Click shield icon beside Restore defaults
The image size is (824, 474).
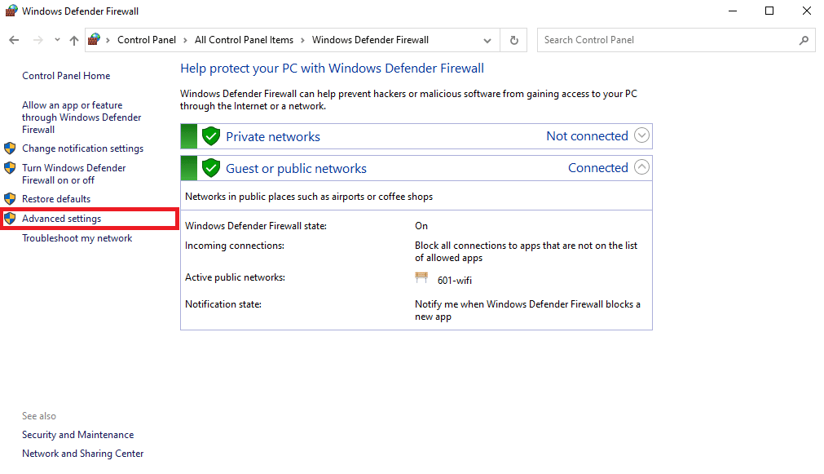coord(10,199)
